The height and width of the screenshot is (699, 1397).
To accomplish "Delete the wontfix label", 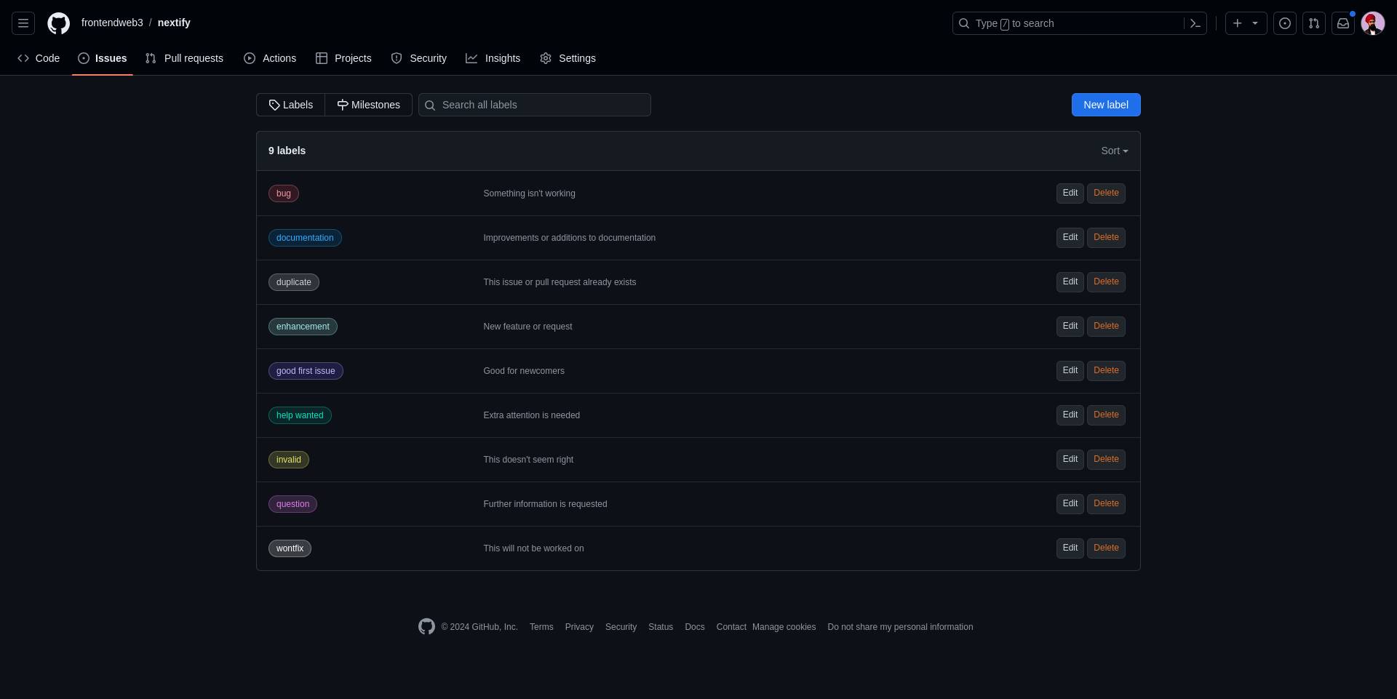I will [1106, 548].
